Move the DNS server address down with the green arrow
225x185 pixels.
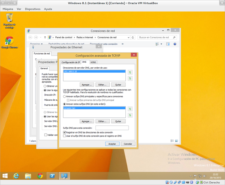(x=130, y=78)
